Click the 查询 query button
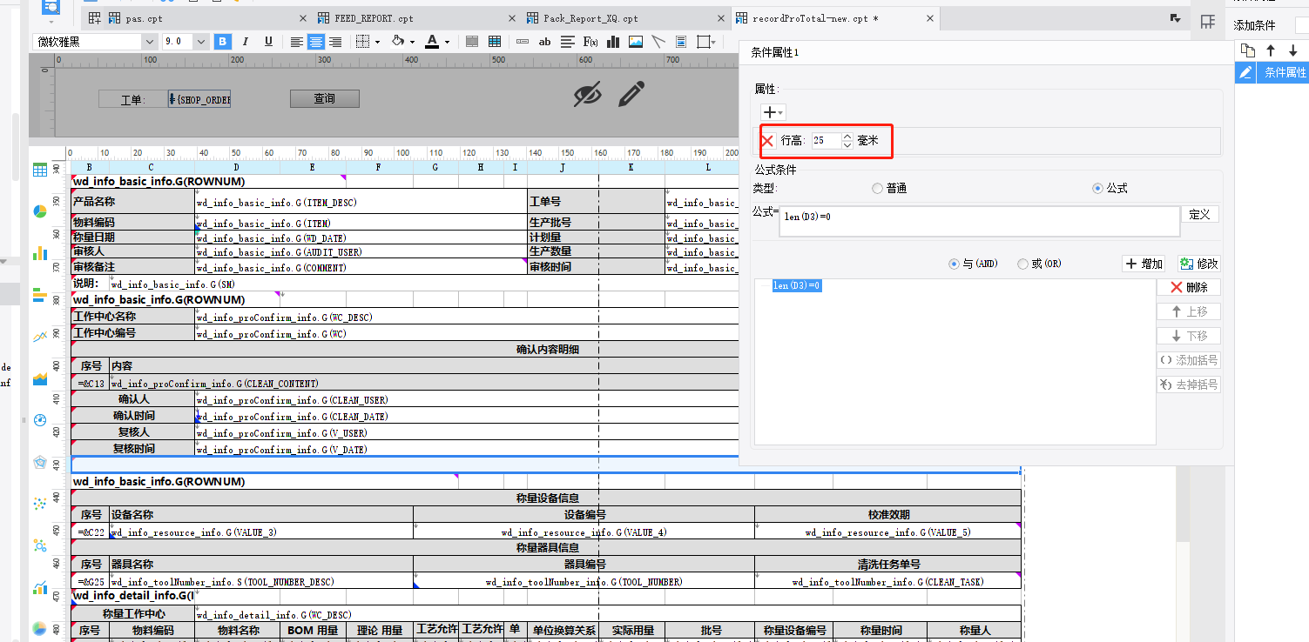1309x642 pixels. point(325,99)
